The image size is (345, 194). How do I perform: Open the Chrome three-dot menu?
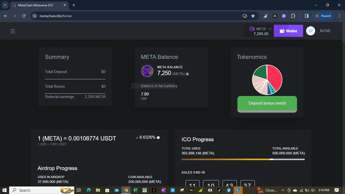[339, 16]
